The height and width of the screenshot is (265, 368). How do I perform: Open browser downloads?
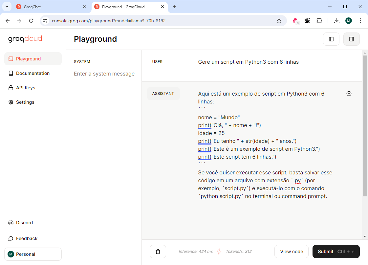pyautogui.click(x=337, y=21)
